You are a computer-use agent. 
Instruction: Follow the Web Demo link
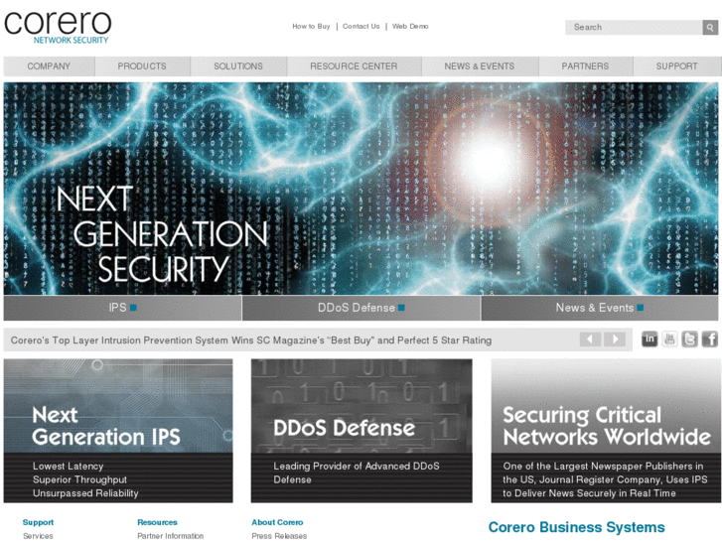tap(410, 26)
